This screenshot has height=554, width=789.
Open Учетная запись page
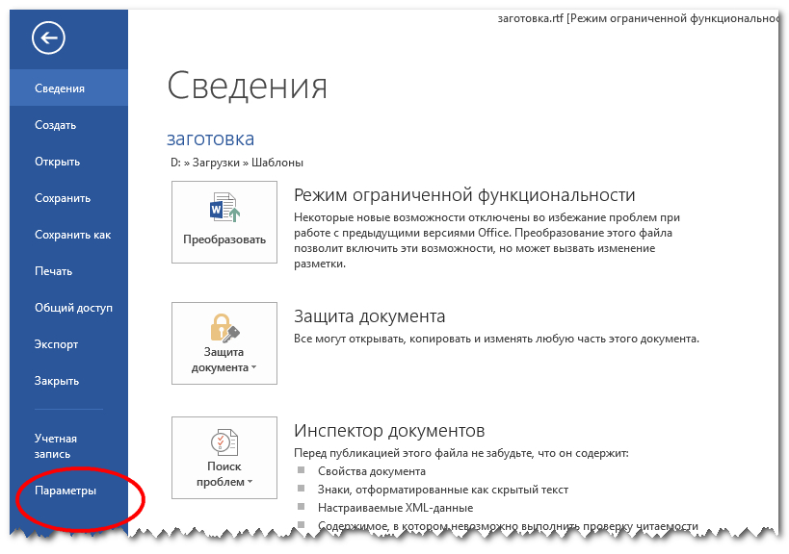56,446
